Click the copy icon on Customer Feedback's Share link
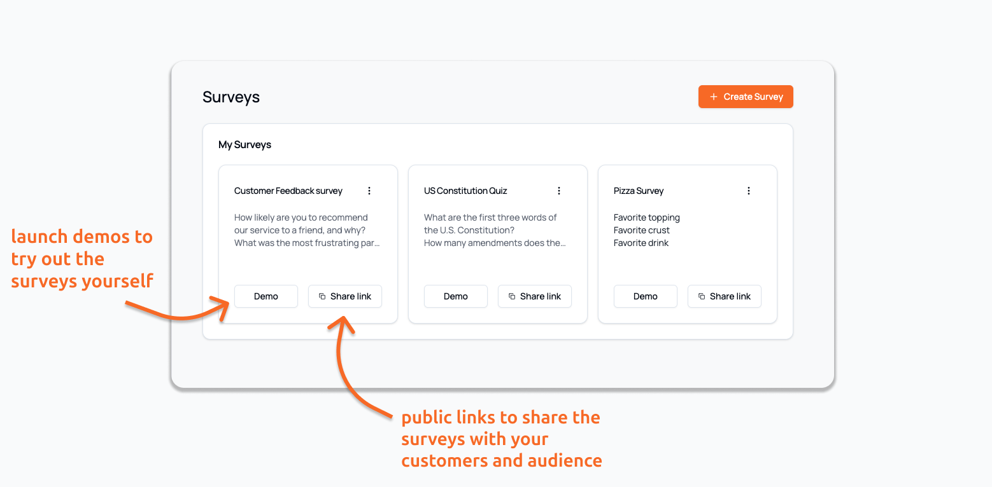Viewport: 992px width, 487px height. pos(322,296)
